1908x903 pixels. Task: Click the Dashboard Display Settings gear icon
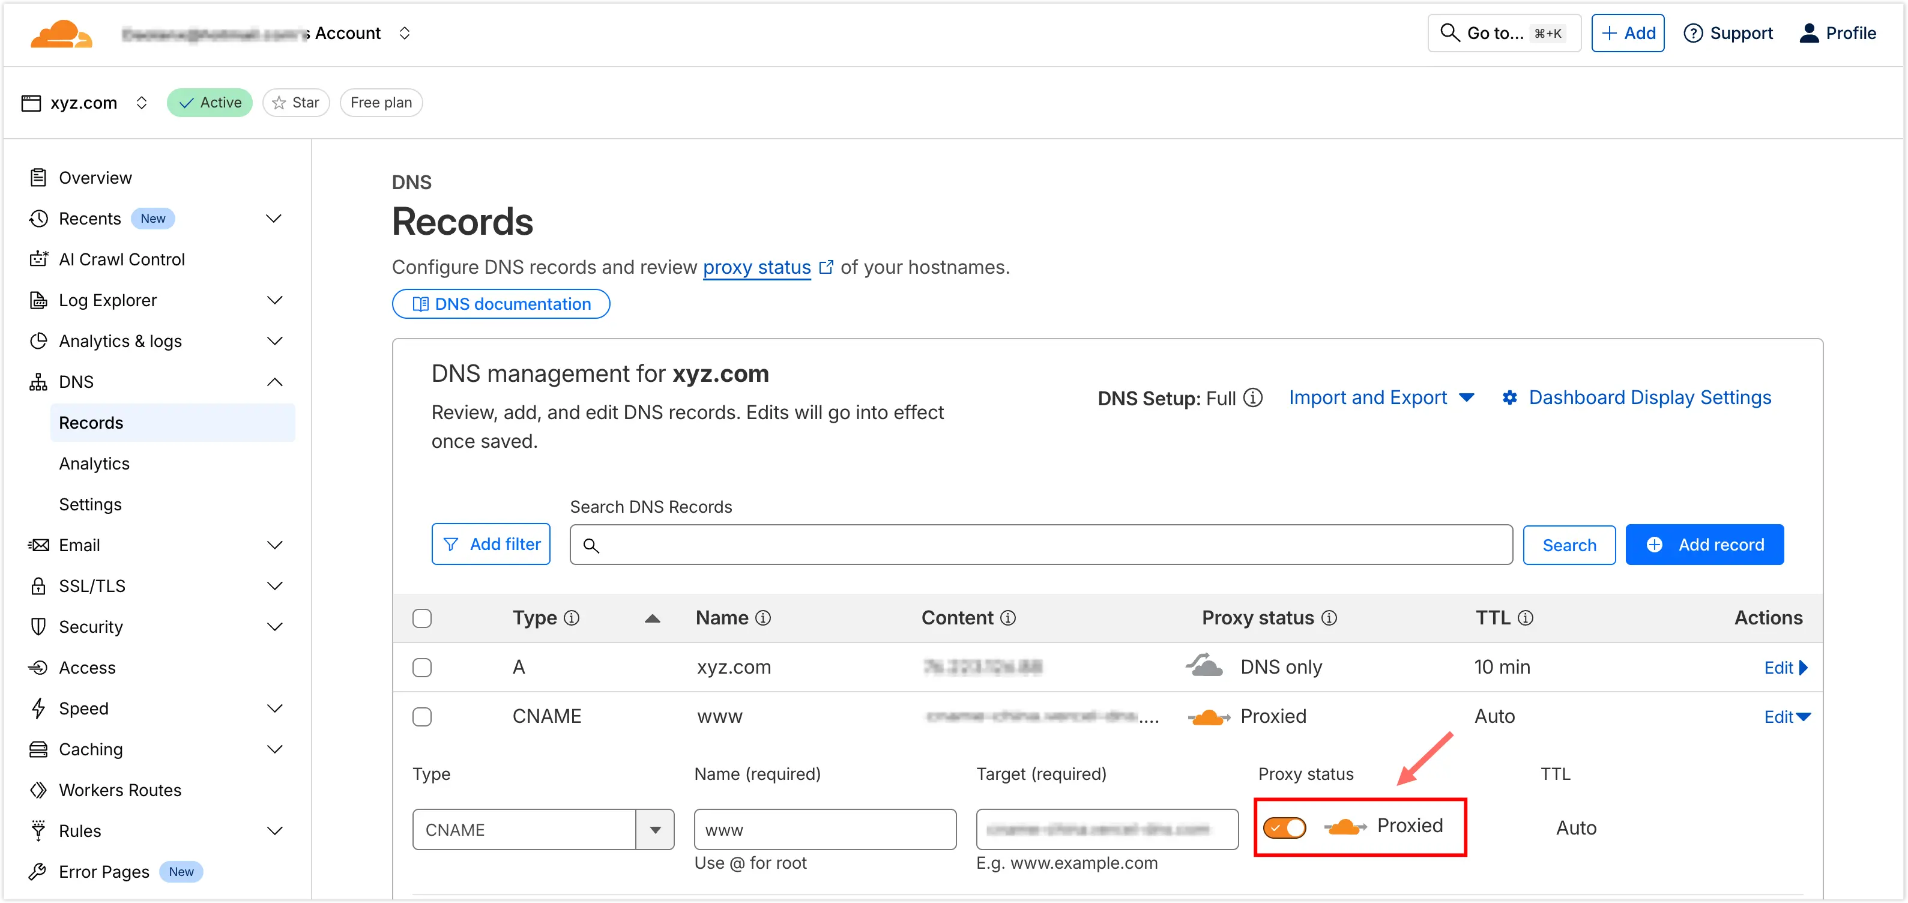(x=1511, y=398)
